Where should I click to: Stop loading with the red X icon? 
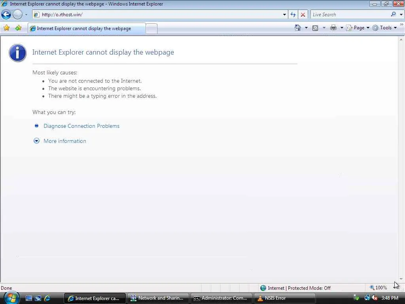(x=303, y=15)
